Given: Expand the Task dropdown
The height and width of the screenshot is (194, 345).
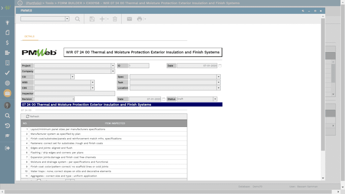Looking at the screenshot, I should (x=218, y=82).
